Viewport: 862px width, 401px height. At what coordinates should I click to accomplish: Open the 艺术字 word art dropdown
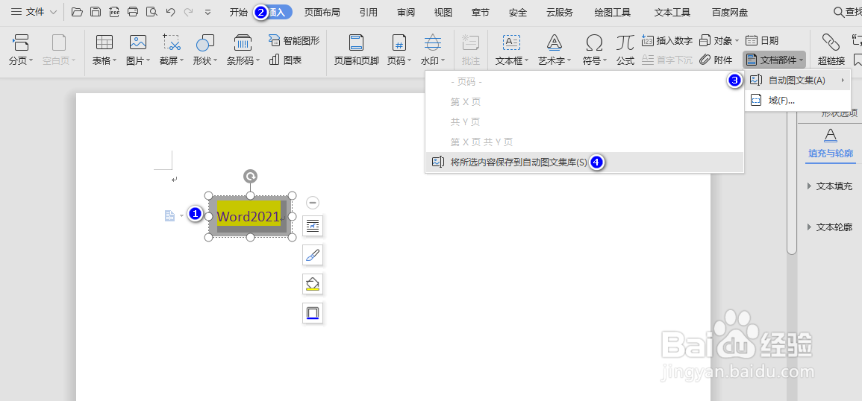tap(554, 49)
